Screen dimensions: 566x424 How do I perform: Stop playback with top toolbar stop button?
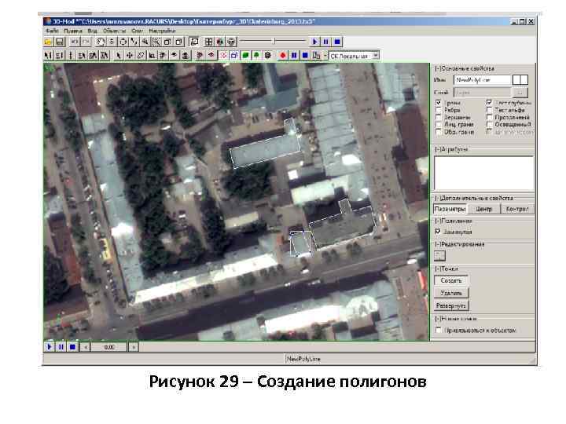point(337,42)
